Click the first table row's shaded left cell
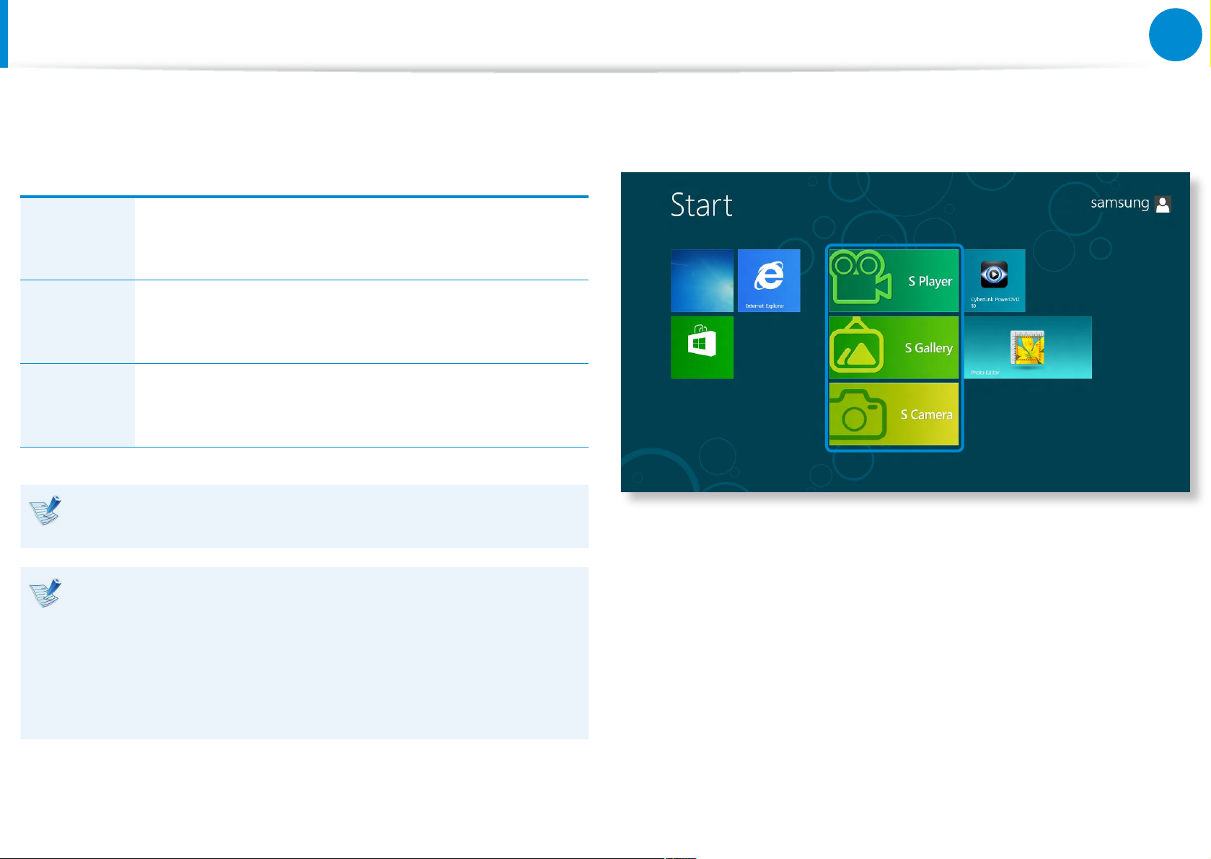This screenshot has height=859, width=1211. click(77, 239)
